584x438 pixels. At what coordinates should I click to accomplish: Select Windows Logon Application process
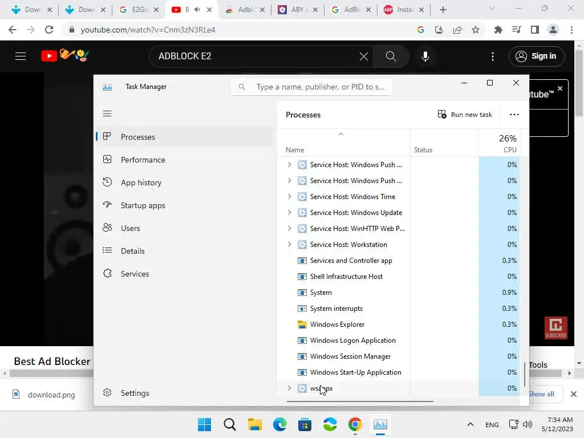click(x=399, y=340)
